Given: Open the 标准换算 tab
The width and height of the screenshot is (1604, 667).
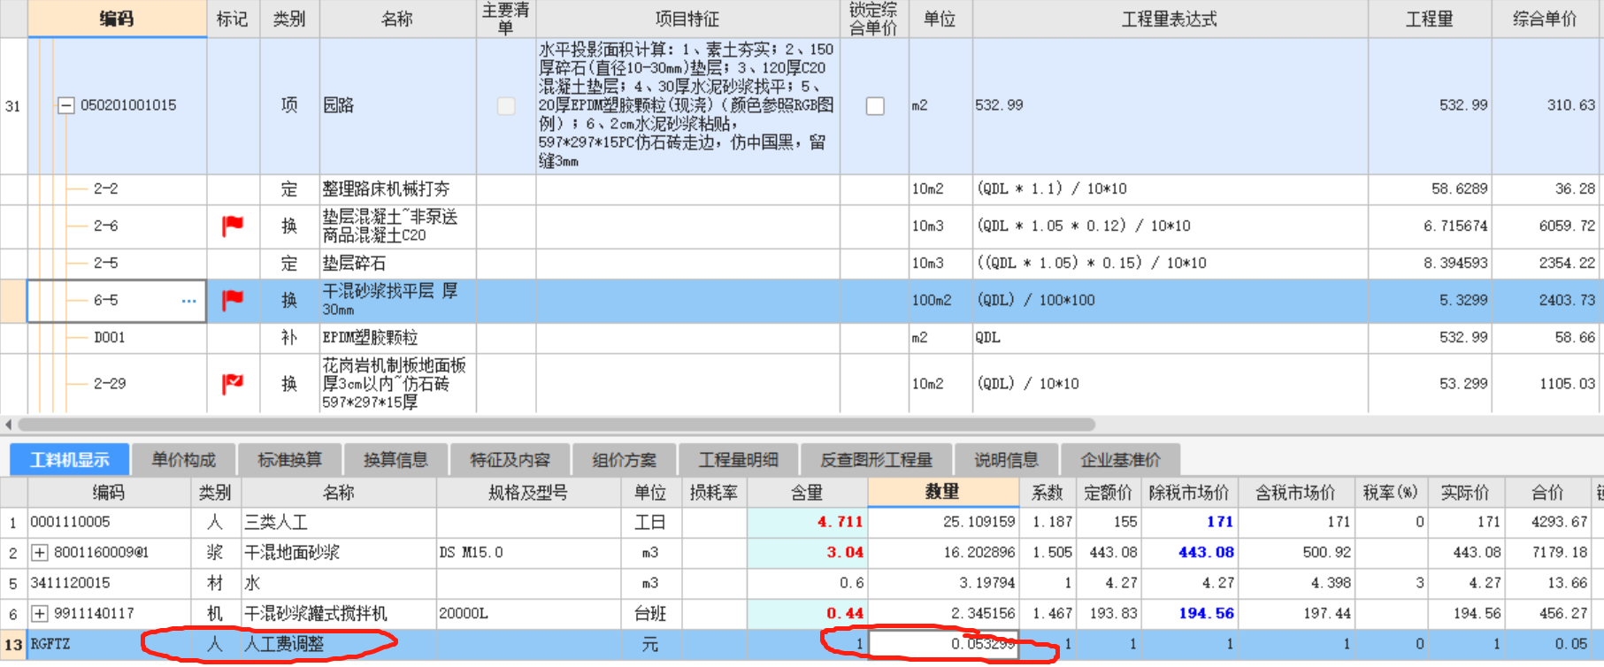Looking at the screenshot, I should coord(289,460).
